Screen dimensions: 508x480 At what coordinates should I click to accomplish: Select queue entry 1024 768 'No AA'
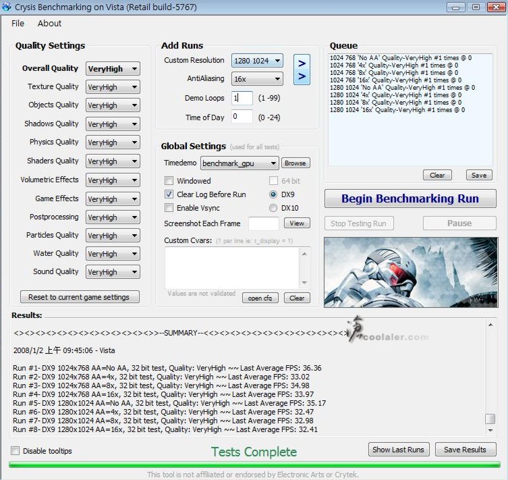pyautogui.click(x=401, y=57)
